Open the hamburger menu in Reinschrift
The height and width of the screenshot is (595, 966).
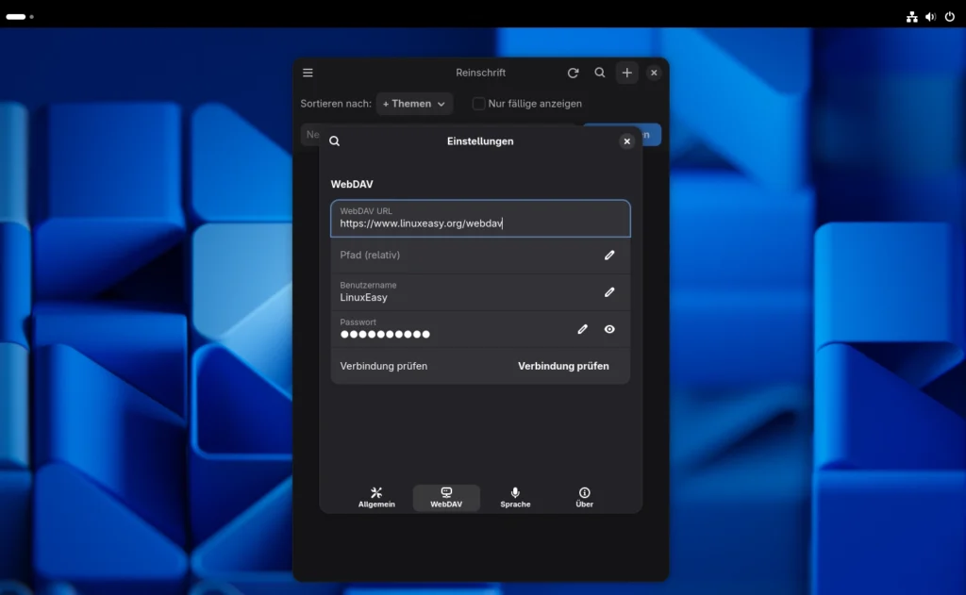point(308,73)
